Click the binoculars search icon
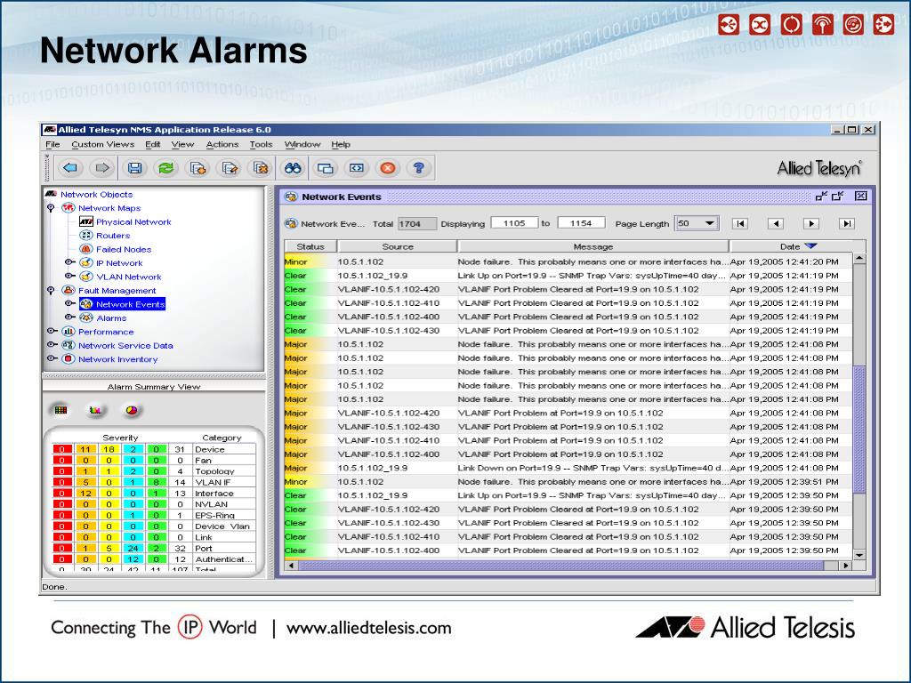Image resolution: width=911 pixels, height=683 pixels. [x=292, y=168]
